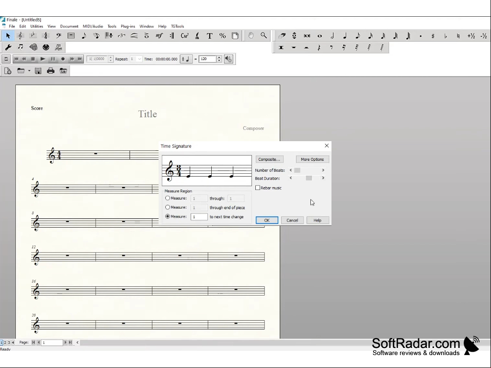Select the Time Signature tool in toolbar

(x=46, y=36)
